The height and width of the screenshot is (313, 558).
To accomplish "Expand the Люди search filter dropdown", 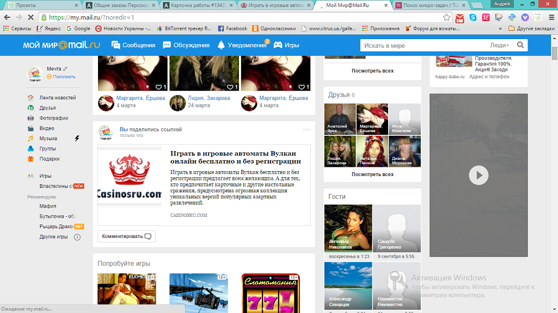I will tap(499, 45).
